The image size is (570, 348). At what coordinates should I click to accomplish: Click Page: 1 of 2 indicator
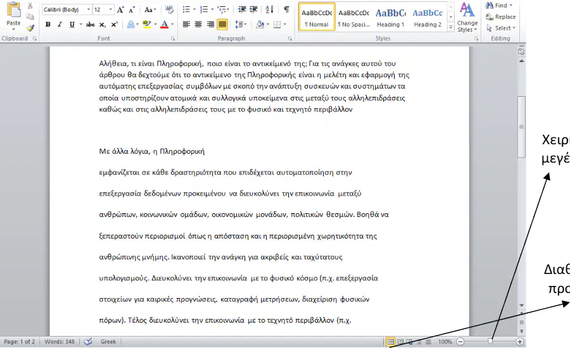(x=20, y=342)
